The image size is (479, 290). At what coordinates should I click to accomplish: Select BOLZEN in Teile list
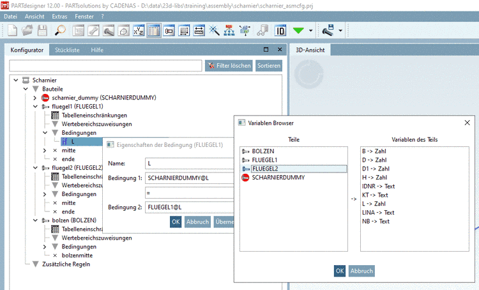[262, 151]
